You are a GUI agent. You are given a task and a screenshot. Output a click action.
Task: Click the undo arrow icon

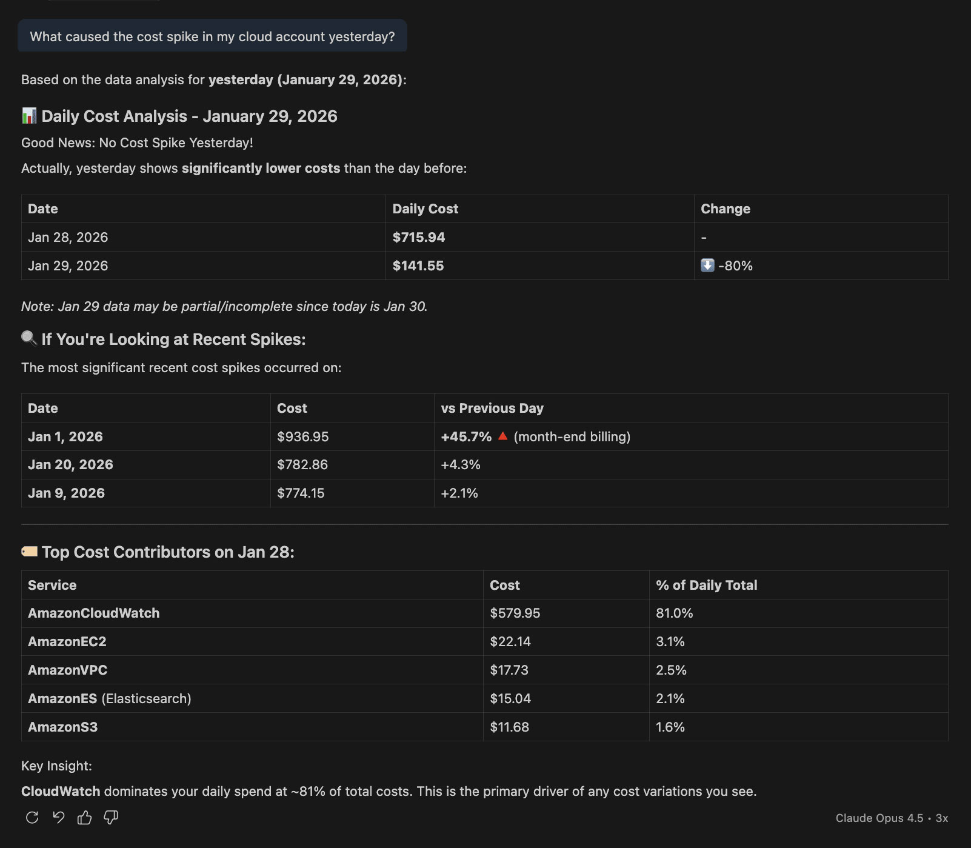tap(58, 818)
